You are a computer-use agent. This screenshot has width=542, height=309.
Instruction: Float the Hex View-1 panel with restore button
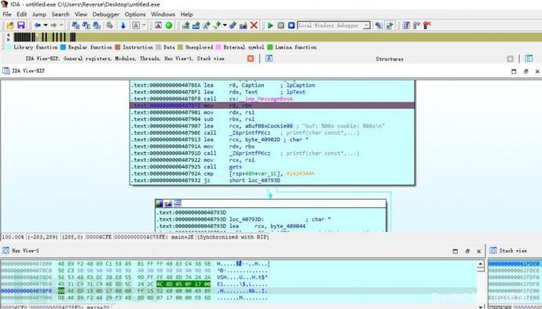click(x=467, y=251)
